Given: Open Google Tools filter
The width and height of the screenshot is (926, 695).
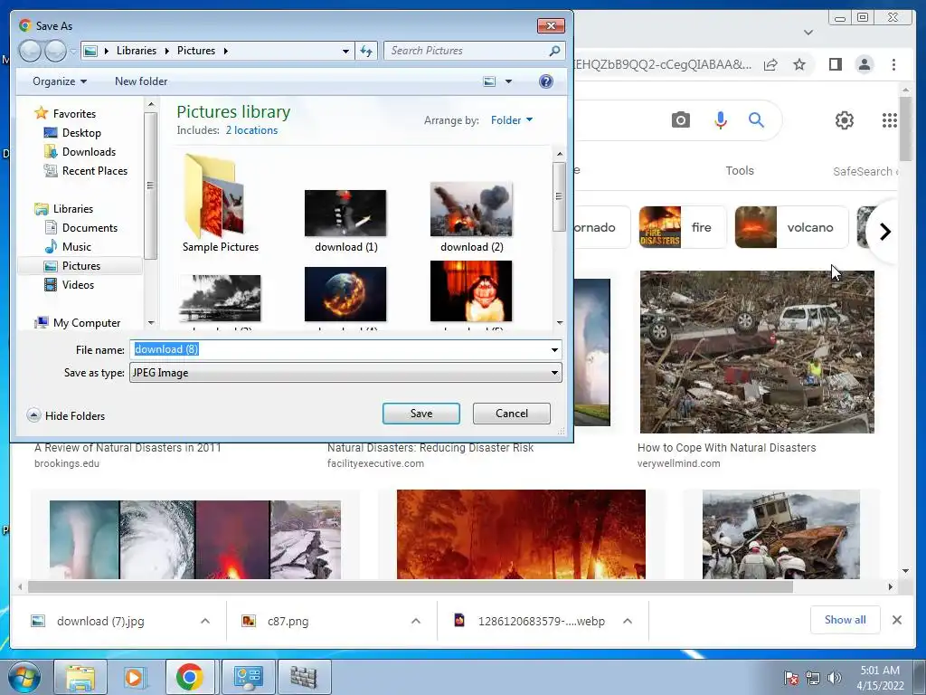Looking at the screenshot, I should tap(740, 171).
